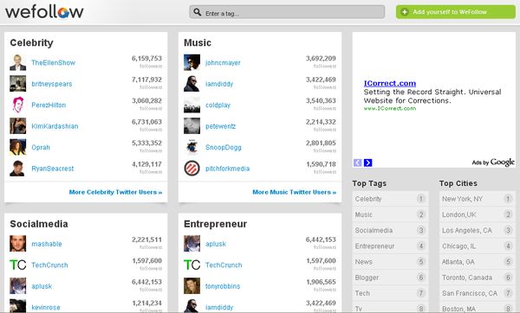520x313 pixels.
Task: Open ICorrect.com ad link
Action: pyautogui.click(x=390, y=83)
